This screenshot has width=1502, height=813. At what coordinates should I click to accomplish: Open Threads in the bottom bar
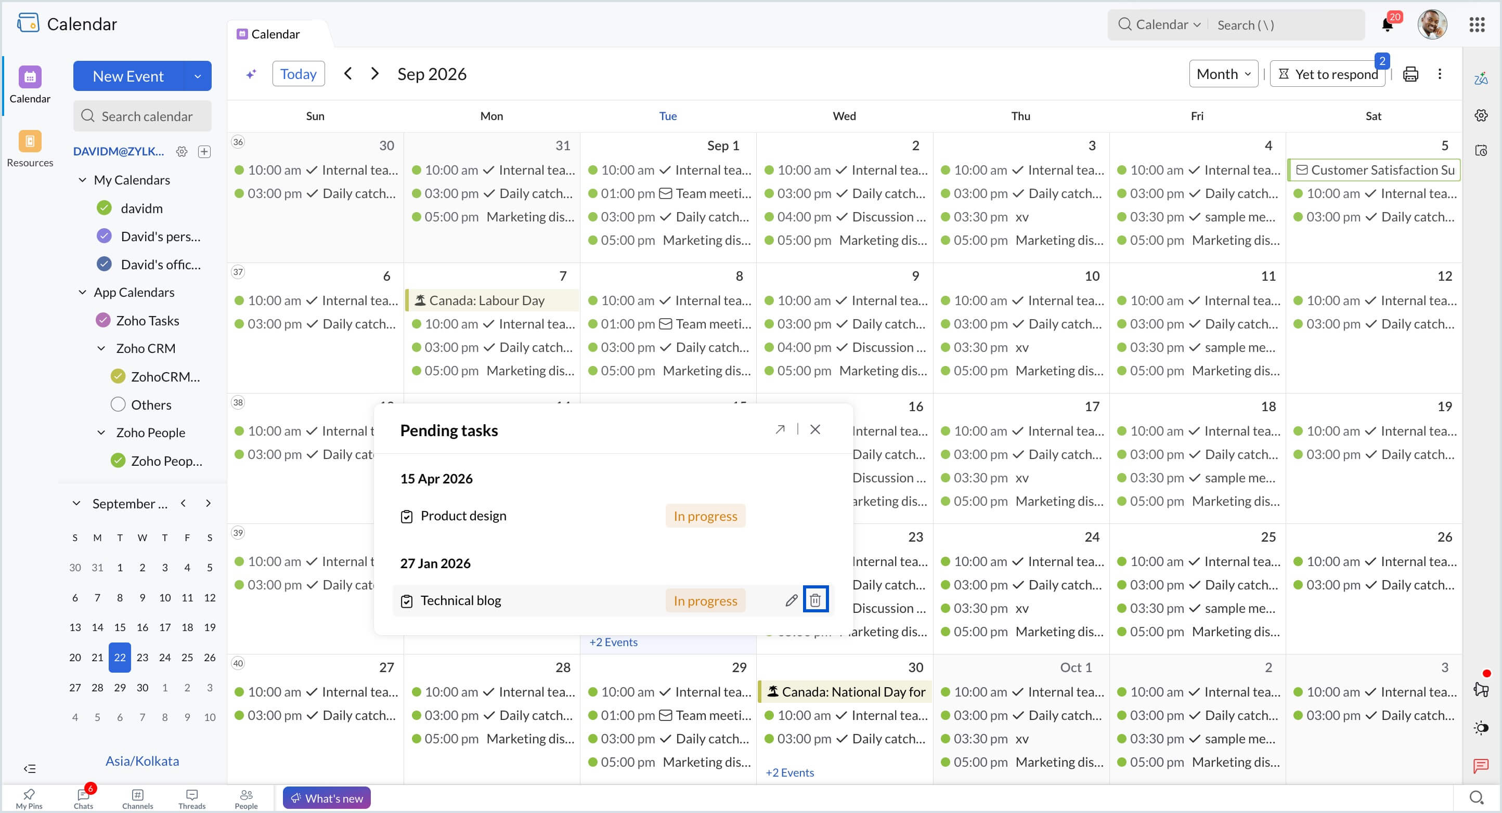pyautogui.click(x=192, y=798)
